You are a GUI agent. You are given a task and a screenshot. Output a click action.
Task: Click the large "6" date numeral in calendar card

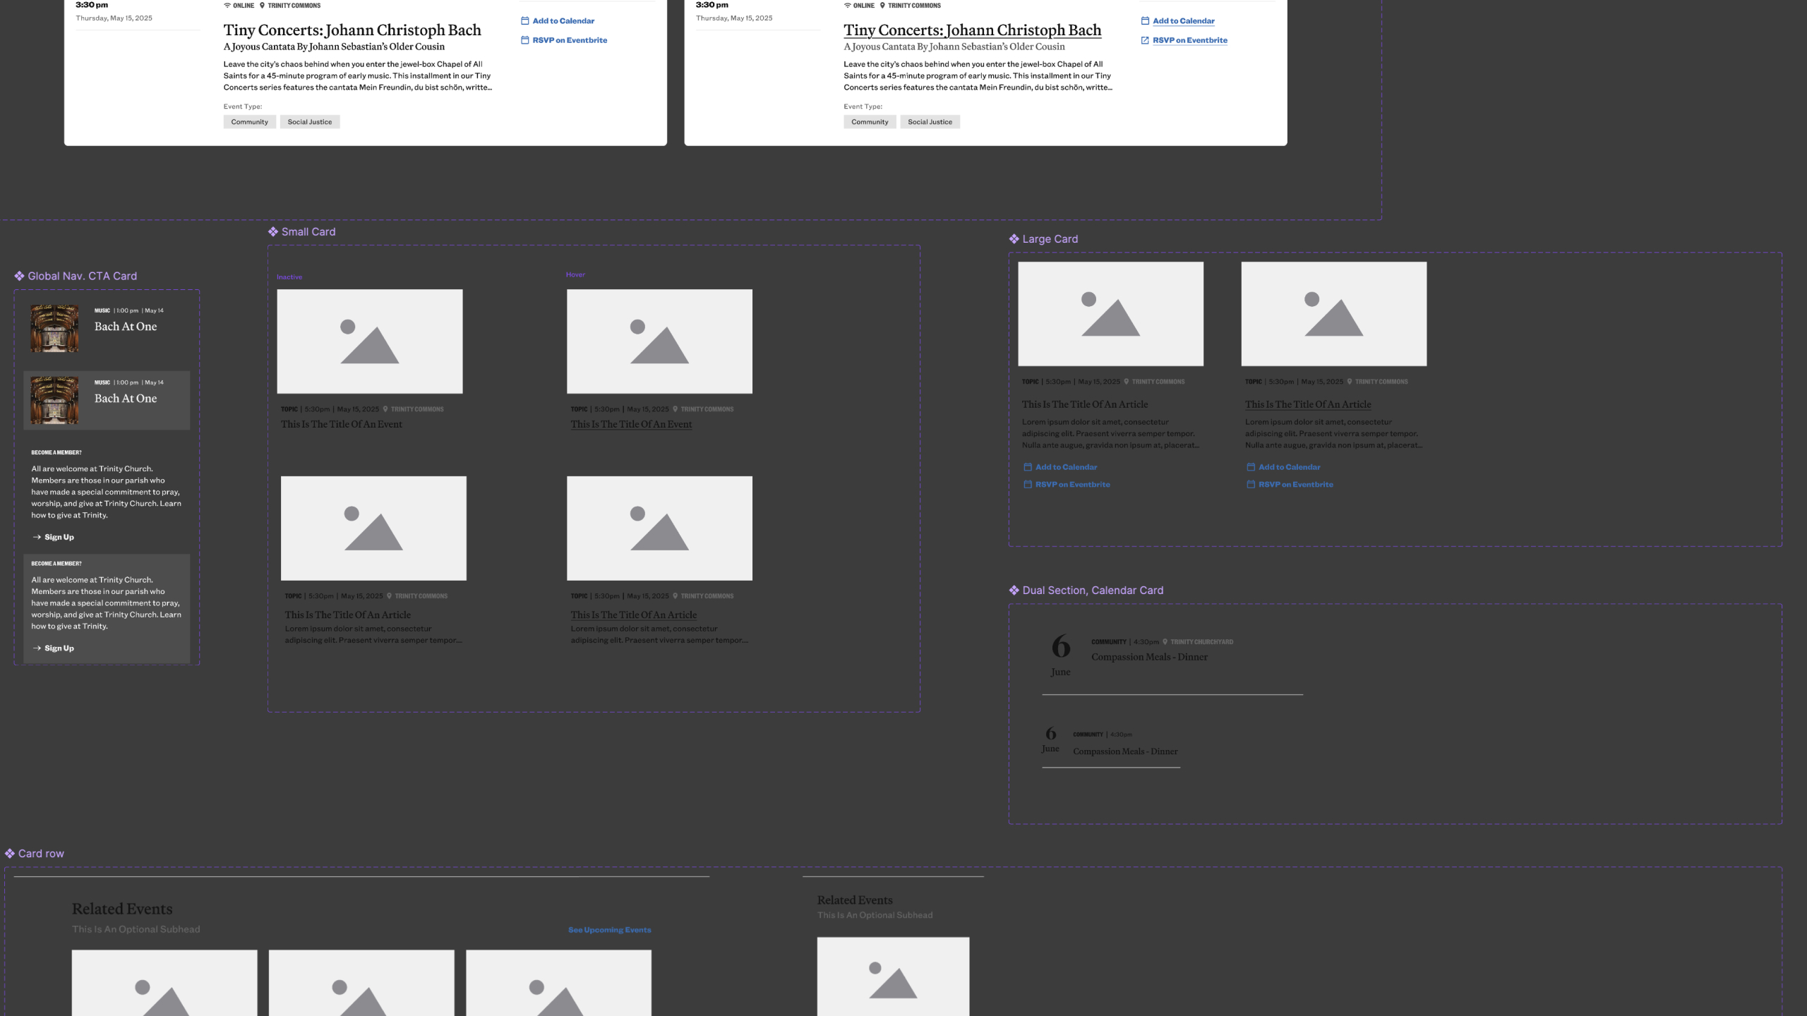(x=1060, y=646)
